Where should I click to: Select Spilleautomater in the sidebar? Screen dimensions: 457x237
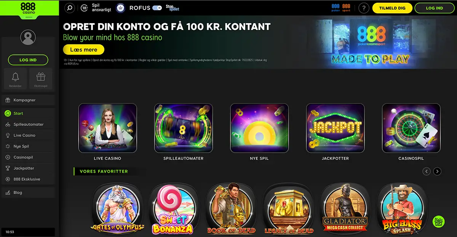coord(29,124)
